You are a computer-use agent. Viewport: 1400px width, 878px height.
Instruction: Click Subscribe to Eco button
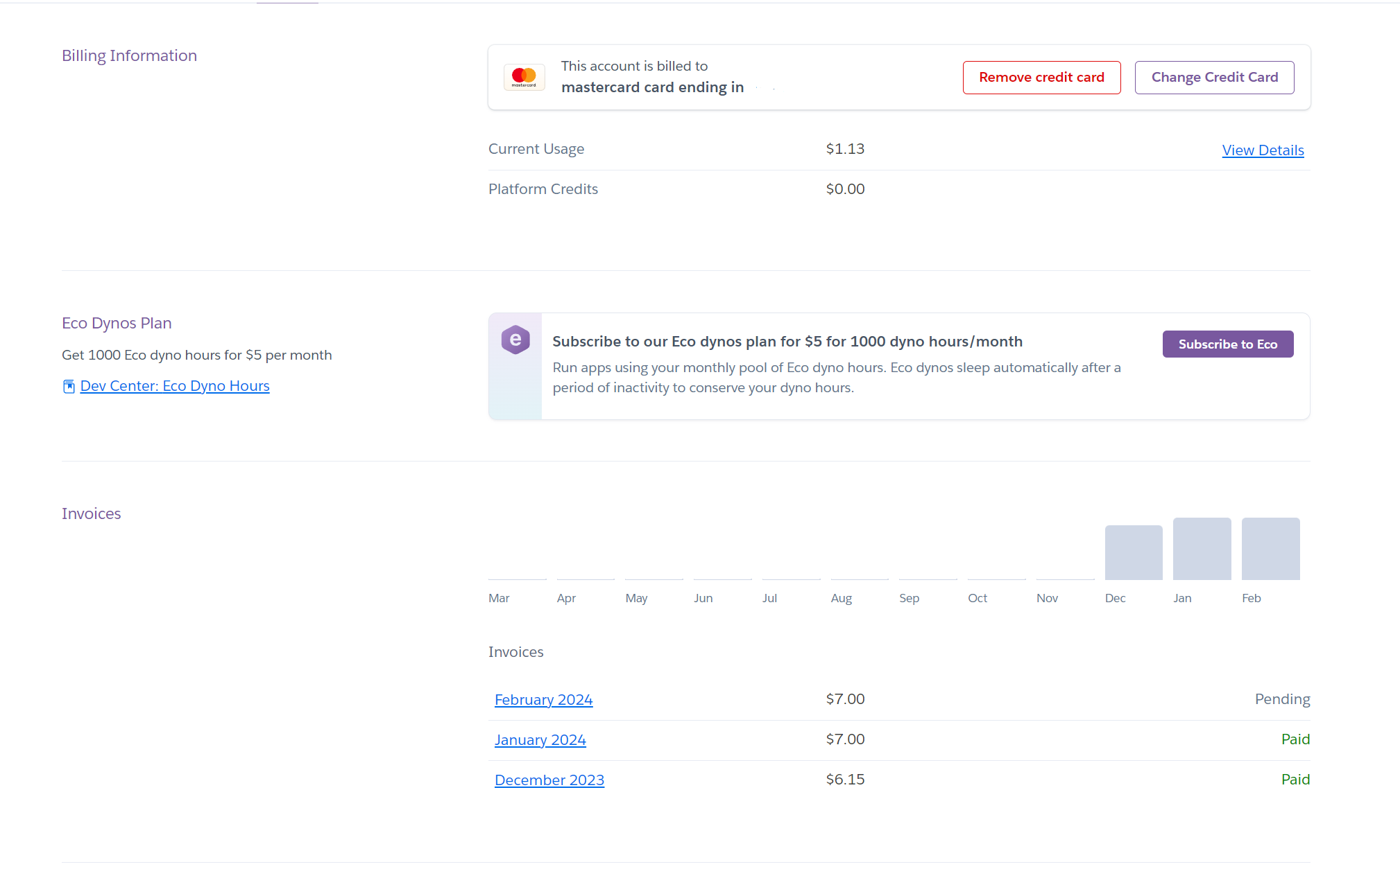[x=1227, y=344]
